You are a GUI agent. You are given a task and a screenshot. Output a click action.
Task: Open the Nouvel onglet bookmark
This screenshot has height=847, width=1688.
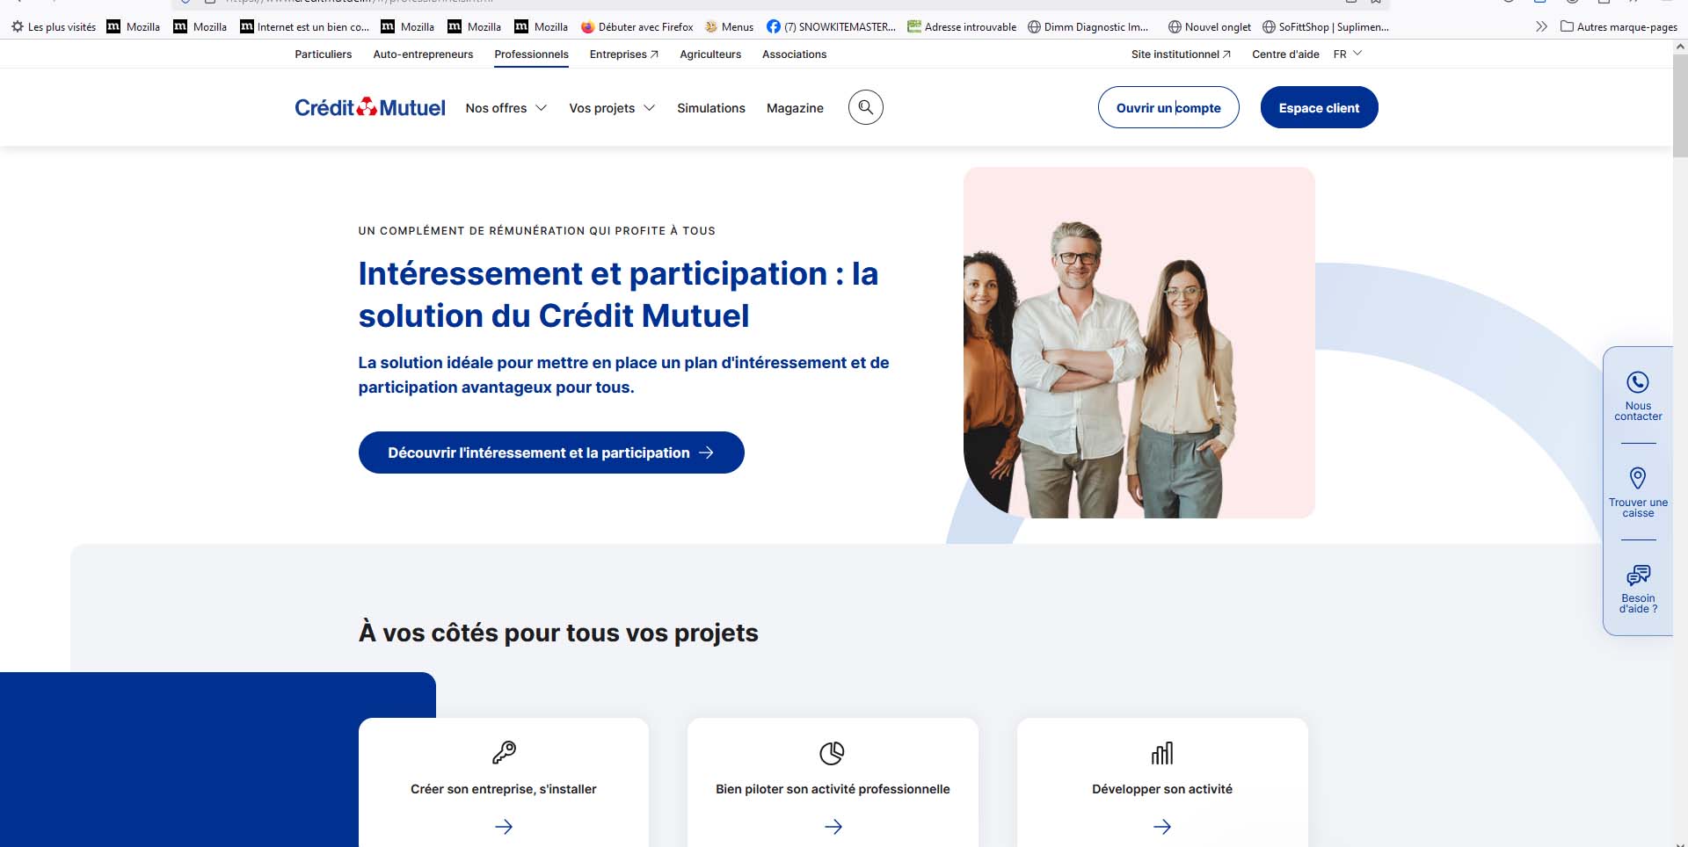coord(1209,26)
